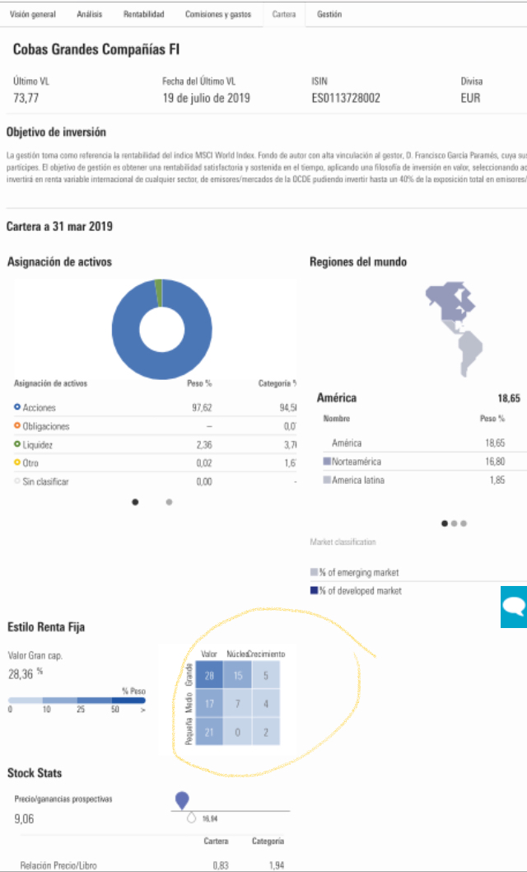Click the Otro yellow legend circle
The width and height of the screenshot is (527, 872).
(17, 463)
